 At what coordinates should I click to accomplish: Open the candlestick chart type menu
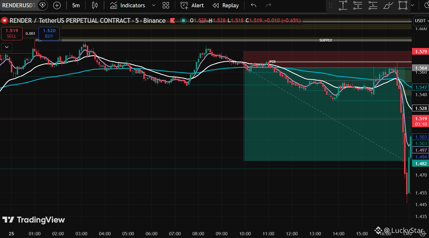[x=95, y=5]
